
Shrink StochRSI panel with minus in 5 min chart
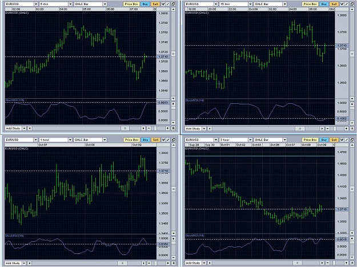pyautogui.click(x=173, y=123)
